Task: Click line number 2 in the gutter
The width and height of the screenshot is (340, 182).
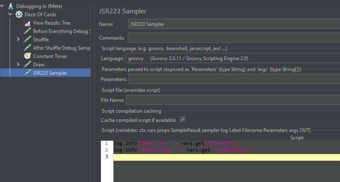Action: click(106, 150)
